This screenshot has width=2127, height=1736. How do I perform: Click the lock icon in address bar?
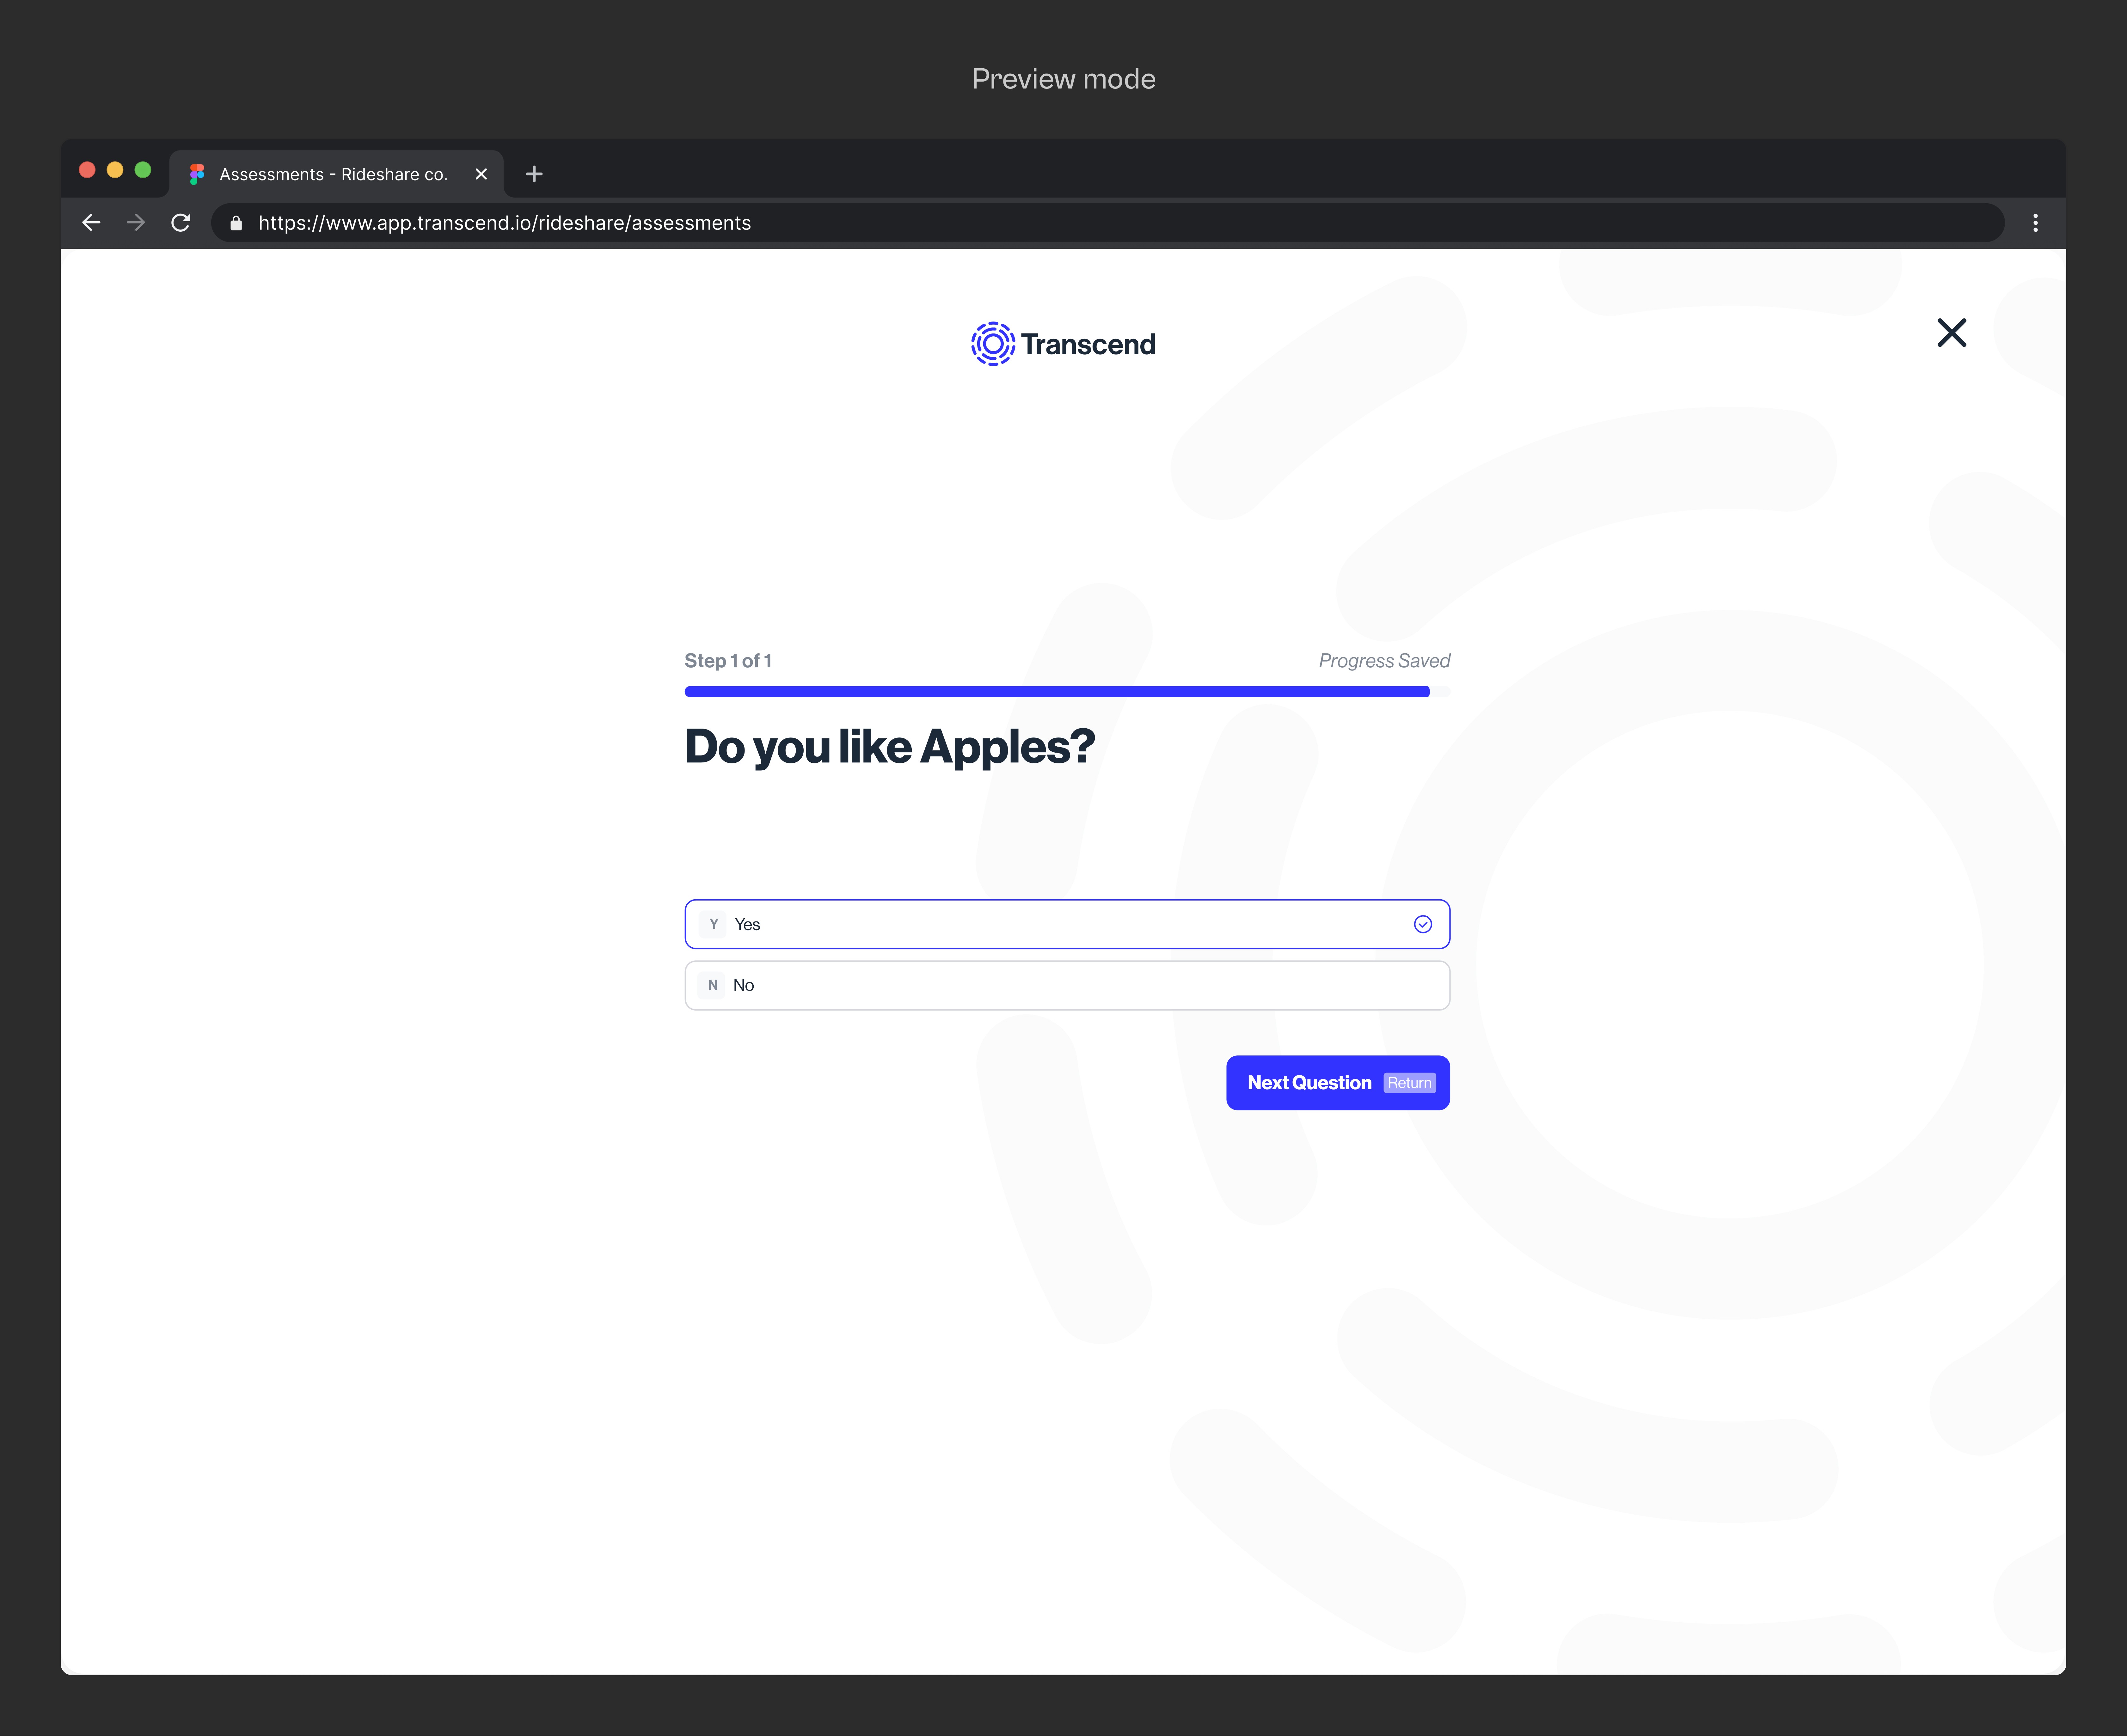(236, 223)
